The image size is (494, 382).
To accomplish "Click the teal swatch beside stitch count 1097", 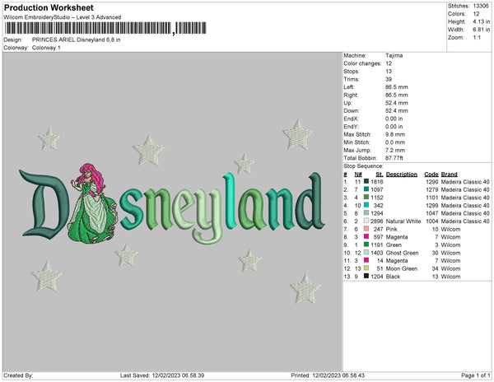I will point(366,189).
